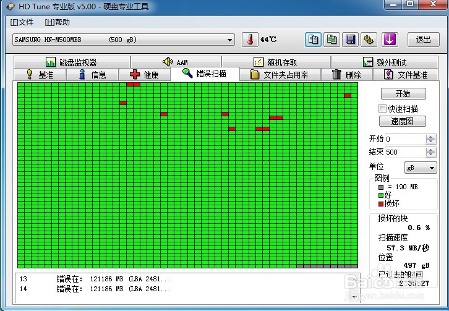
Task: Decrease the 开始 value with down arrow
Action: point(430,142)
